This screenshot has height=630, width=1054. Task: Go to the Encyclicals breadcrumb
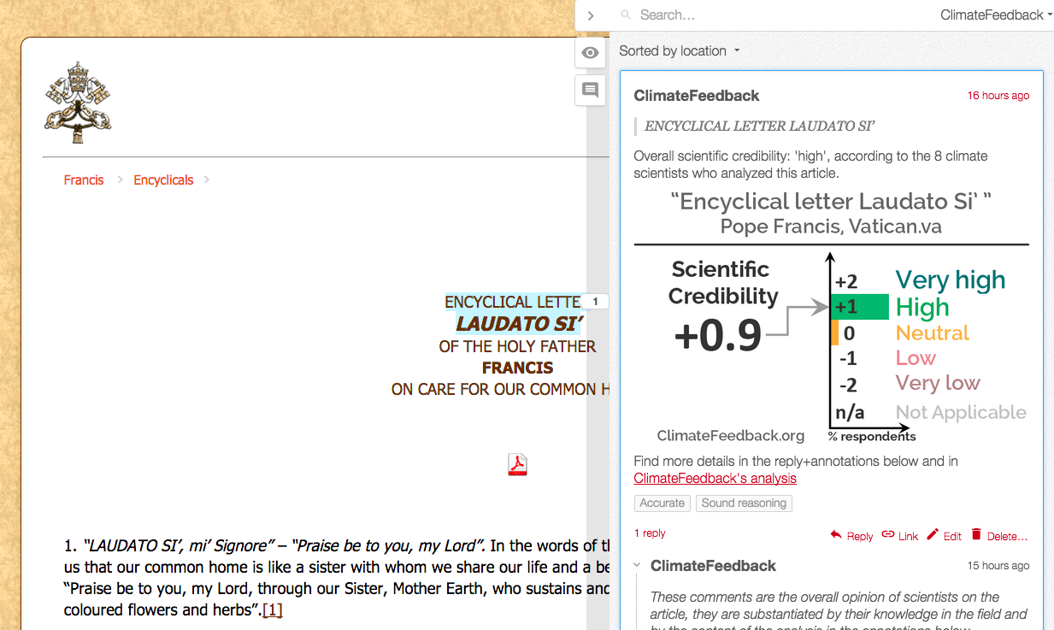pos(163,180)
